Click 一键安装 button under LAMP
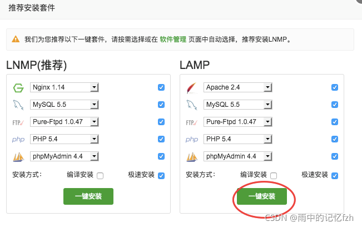The image size is (362, 227). tap(262, 196)
